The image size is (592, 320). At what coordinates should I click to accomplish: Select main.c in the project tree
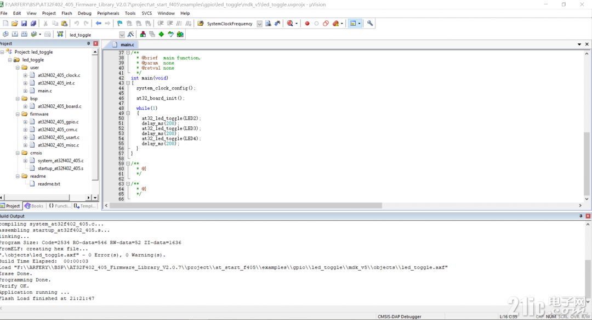(44, 91)
